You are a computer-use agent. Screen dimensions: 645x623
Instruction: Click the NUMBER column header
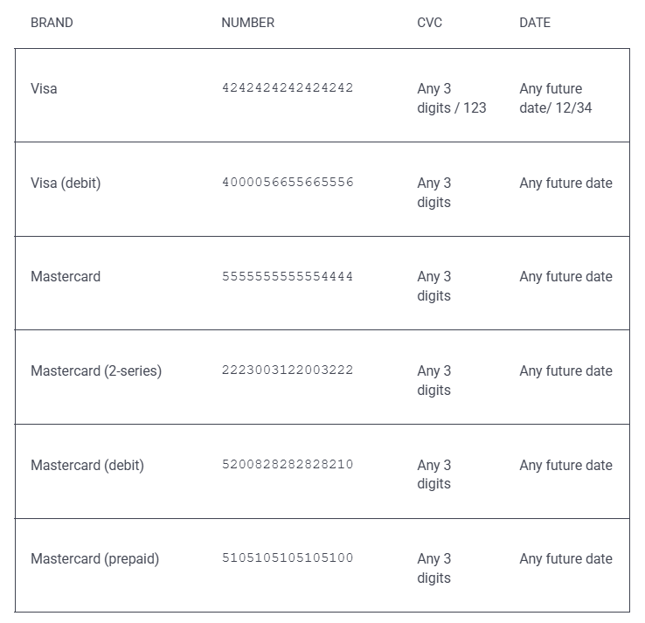[x=247, y=23]
